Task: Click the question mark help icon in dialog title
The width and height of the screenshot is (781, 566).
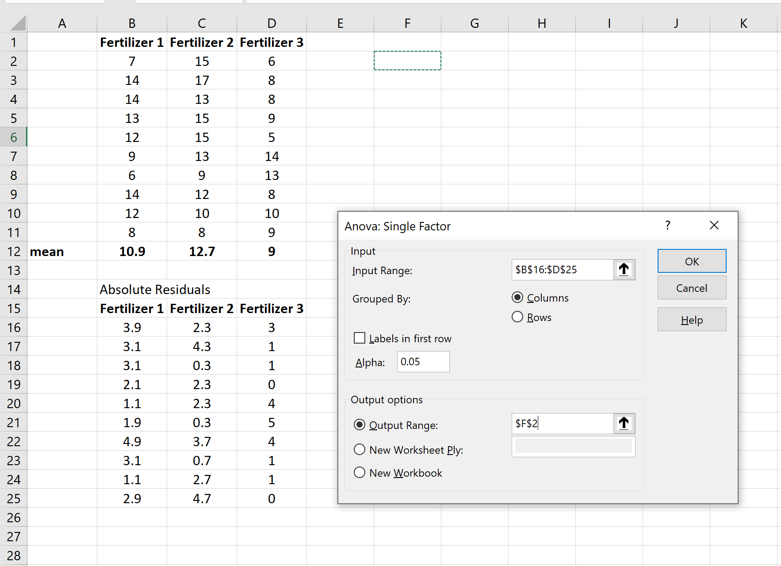Action: [668, 226]
